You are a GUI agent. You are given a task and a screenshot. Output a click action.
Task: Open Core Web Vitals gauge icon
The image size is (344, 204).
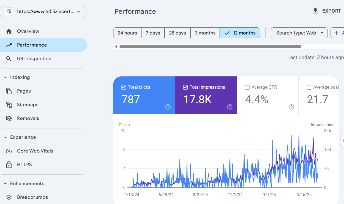(x=9, y=151)
